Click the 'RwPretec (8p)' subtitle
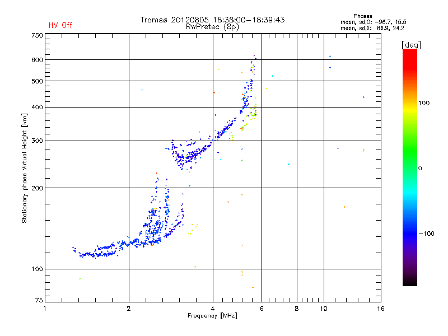The width and height of the screenshot is (448, 336). tap(212, 27)
